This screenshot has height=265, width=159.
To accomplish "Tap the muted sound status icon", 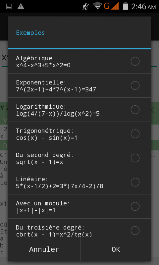I will click(86, 7).
